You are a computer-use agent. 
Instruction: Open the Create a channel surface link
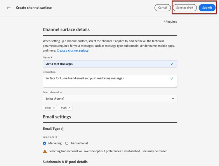tap(72, 51)
